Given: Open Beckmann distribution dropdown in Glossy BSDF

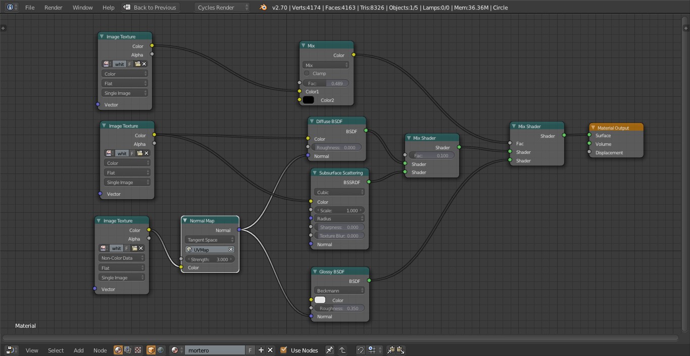Looking at the screenshot, I should click(x=339, y=290).
